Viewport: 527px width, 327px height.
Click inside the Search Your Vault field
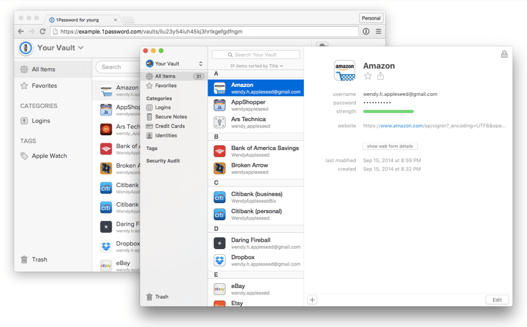click(x=256, y=54)
